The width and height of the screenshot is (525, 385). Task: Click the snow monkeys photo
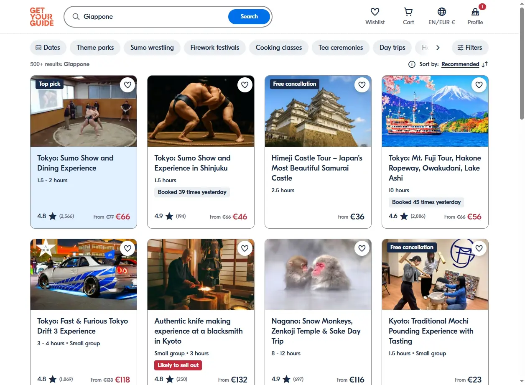pos(318,274)
